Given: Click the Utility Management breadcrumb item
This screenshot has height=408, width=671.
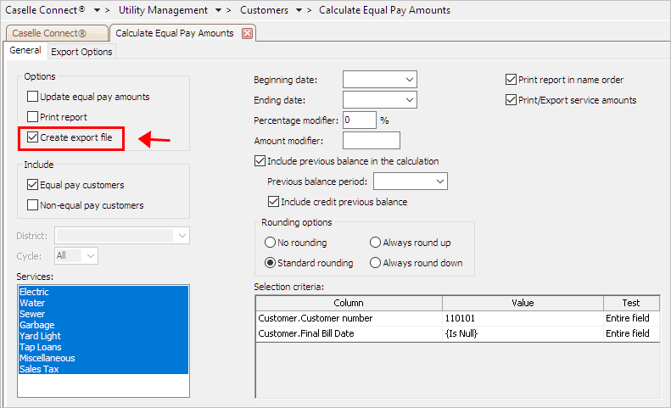Looking at the screenshot, I should tap(163, 10).
